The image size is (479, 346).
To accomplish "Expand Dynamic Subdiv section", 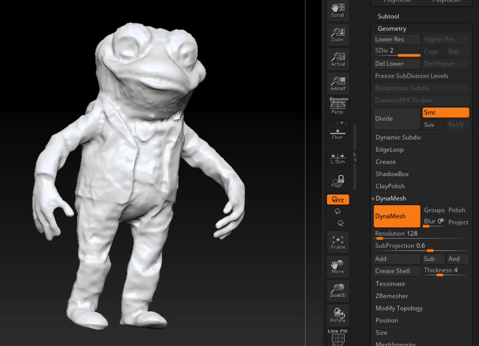I will click(398, 138).
